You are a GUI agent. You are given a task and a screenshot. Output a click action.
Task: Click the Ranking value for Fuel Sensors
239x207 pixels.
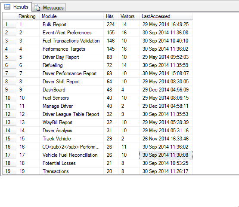click(28, 98)
